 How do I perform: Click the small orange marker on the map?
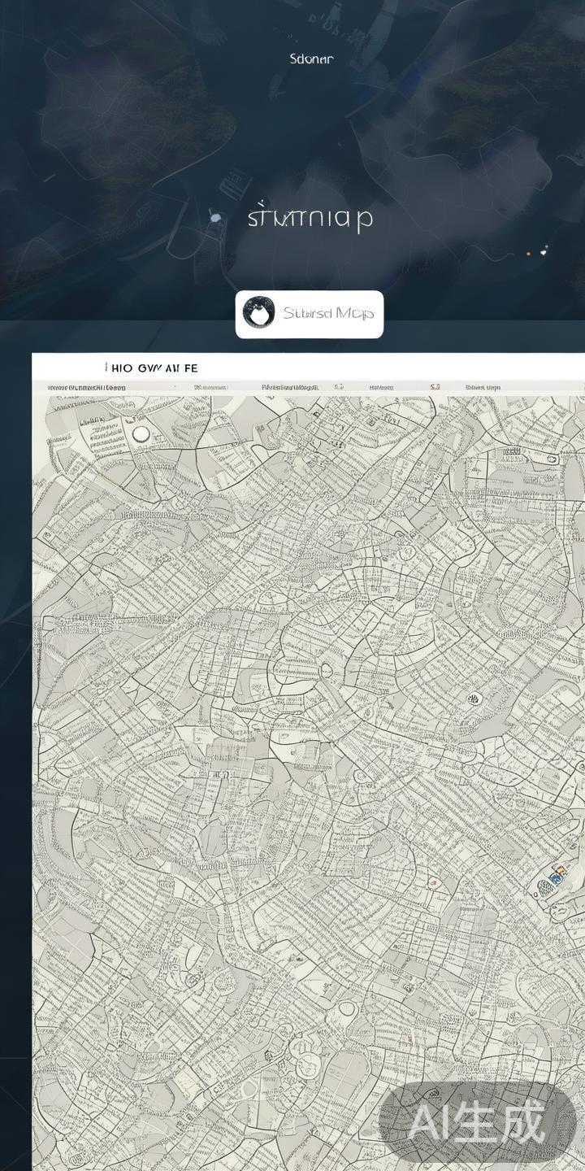click(x=433, y=882)
